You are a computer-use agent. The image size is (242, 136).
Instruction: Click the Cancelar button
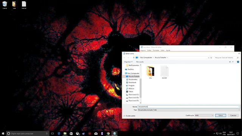[233, 116]
